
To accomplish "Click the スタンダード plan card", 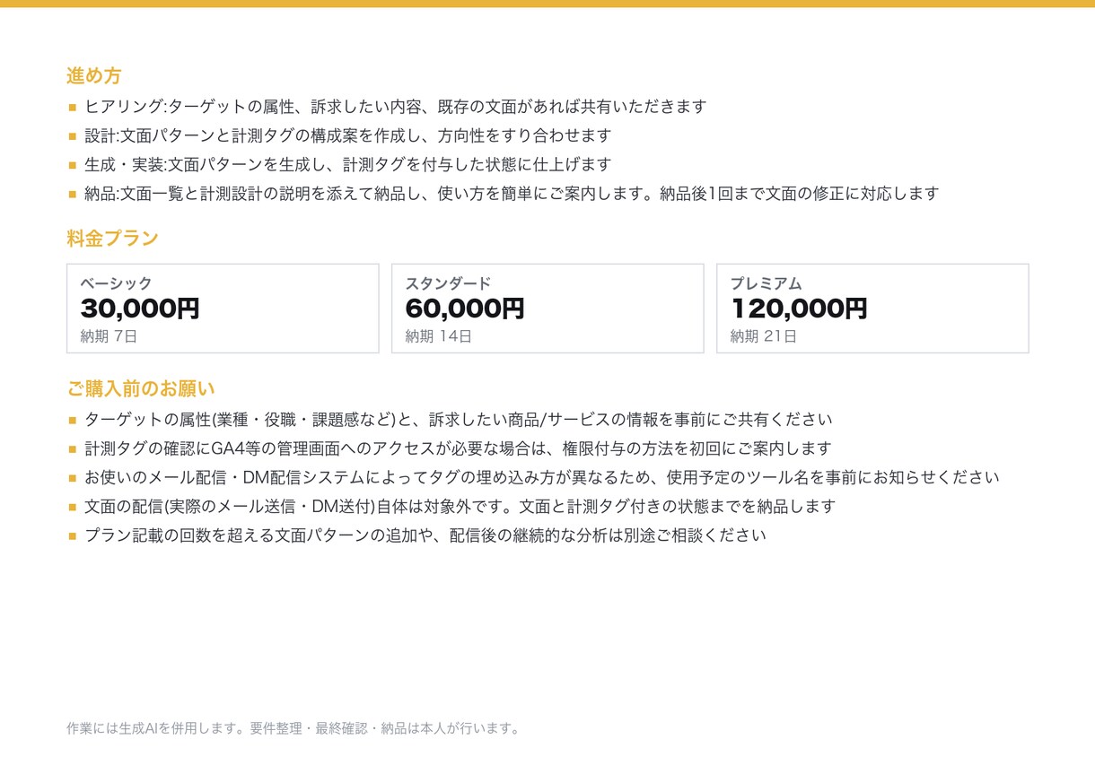I will click(547, 309).
